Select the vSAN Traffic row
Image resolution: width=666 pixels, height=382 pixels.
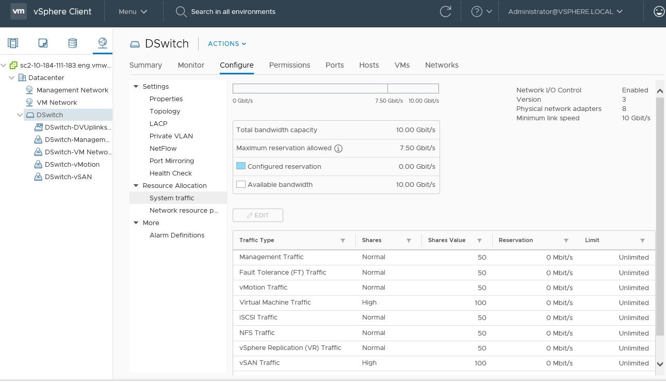coord(444,363)
